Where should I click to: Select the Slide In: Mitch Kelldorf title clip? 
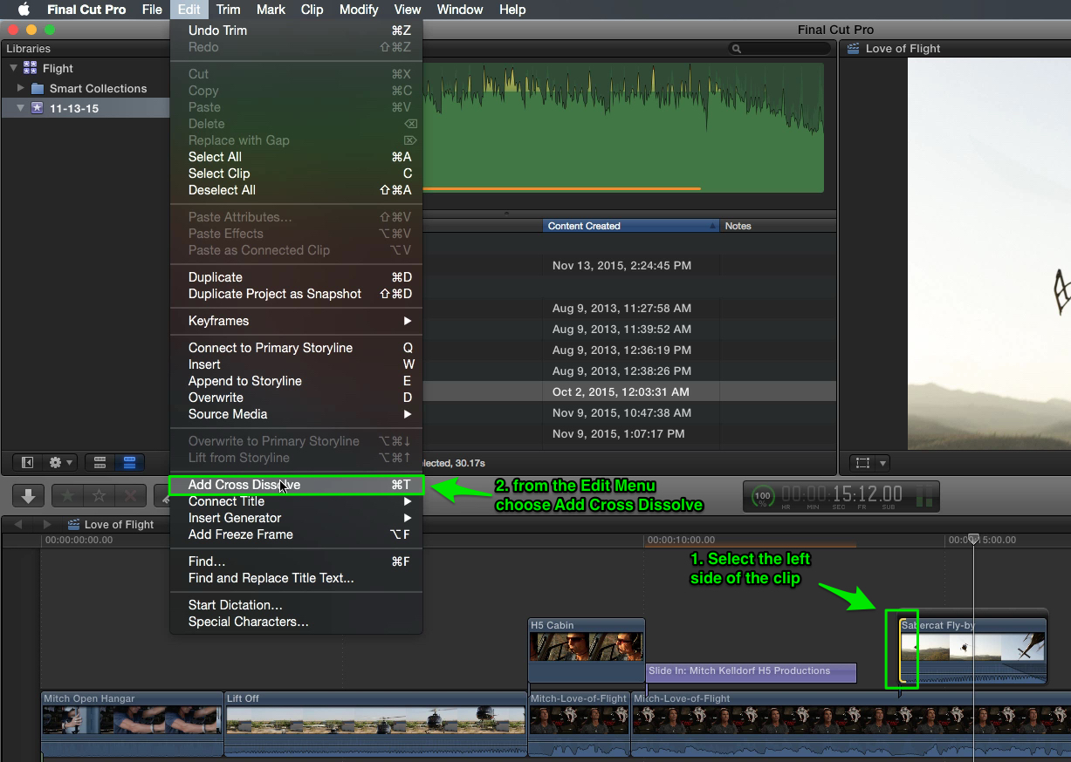751,671
